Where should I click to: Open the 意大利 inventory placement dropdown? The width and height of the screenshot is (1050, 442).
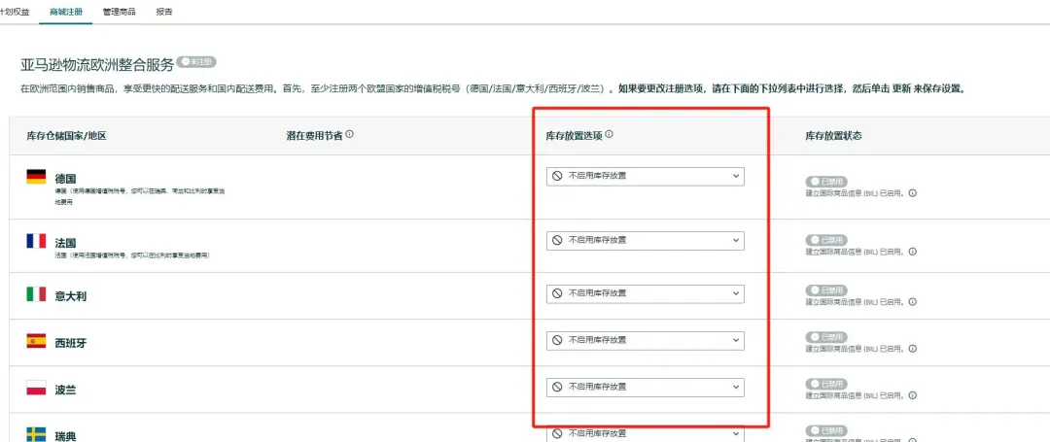point(645,292)
